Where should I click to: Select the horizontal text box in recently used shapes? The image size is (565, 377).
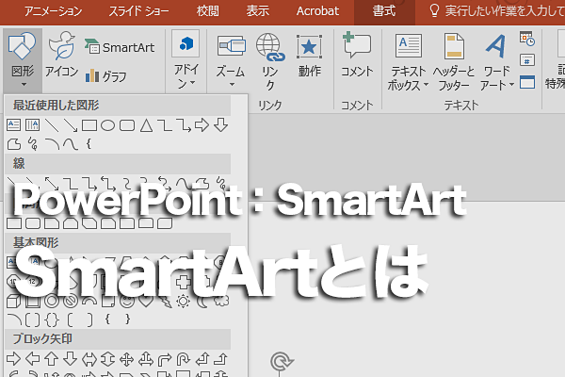tap(14, 125)
